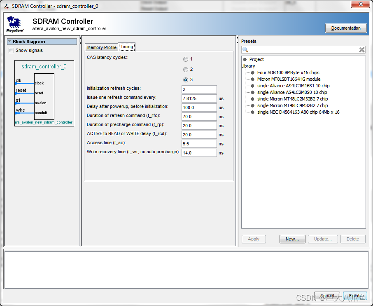Click the avalon interface label in block
This screenshot has height=306, width=373.
(40, 103)
